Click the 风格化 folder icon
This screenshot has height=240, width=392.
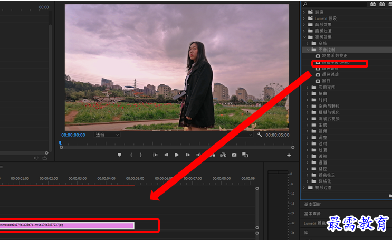[x=314, y=181]
